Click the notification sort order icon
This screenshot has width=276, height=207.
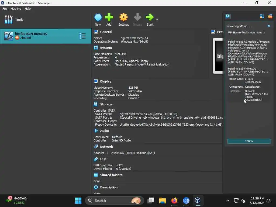tap(262, 16)
